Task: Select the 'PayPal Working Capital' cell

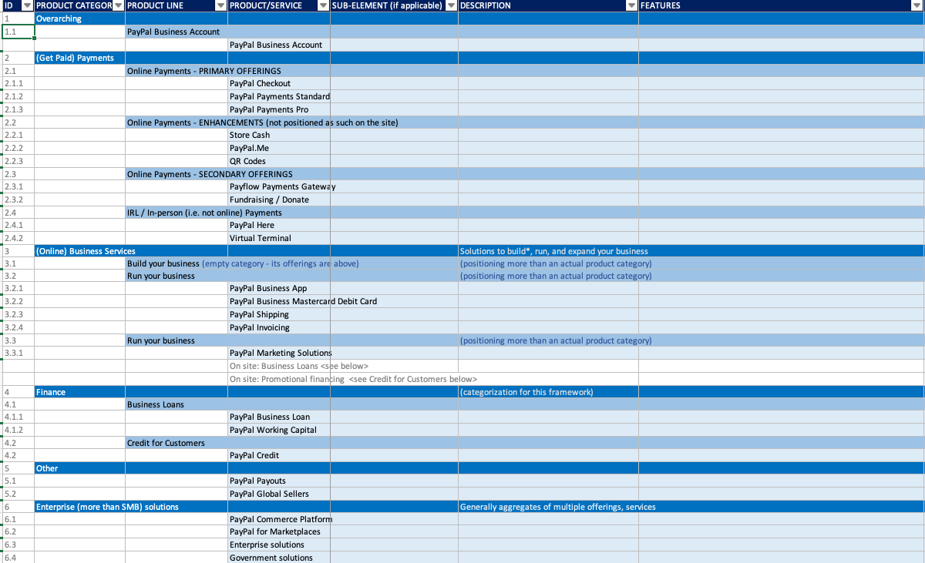Action: click(279, 430)
